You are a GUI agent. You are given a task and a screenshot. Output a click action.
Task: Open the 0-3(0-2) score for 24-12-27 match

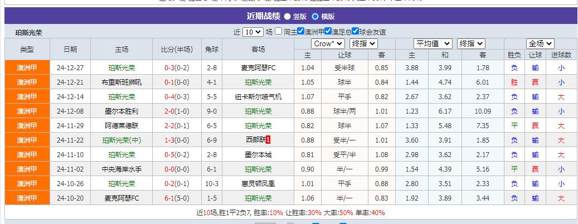coord(176,68)
